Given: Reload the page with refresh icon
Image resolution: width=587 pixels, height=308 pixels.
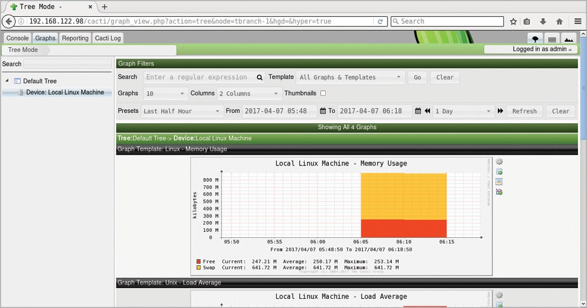Looking at the screenshot, I should (380, 21).
